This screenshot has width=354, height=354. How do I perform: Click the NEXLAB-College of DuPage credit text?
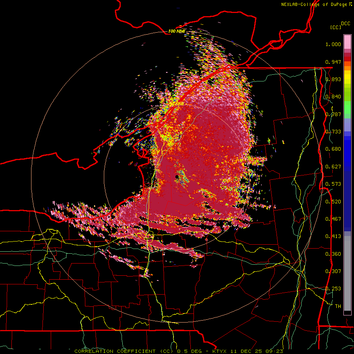pos(316,4)
